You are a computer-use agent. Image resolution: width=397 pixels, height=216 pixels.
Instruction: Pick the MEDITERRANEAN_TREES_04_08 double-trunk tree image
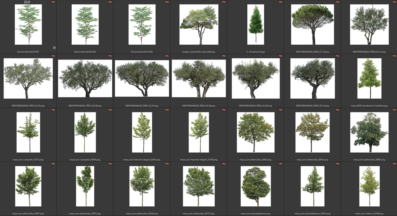(199, 78)
